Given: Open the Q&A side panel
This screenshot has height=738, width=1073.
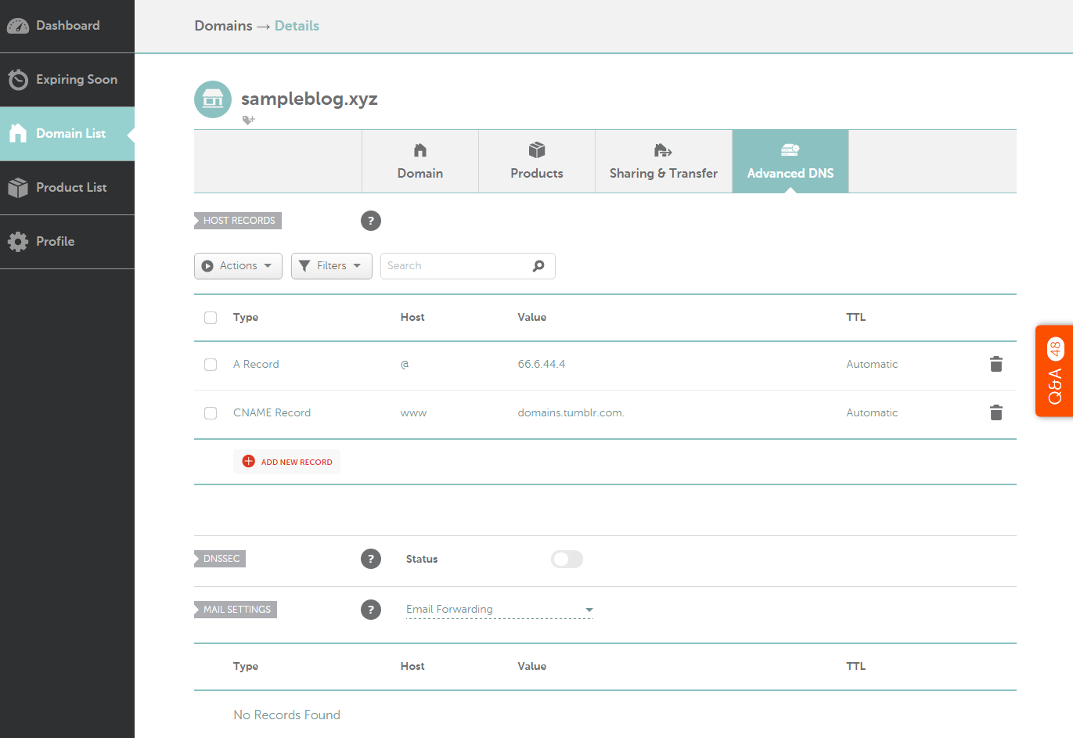Looking at the screenshot, I should pyautogui.click(x=1054, y=371).
